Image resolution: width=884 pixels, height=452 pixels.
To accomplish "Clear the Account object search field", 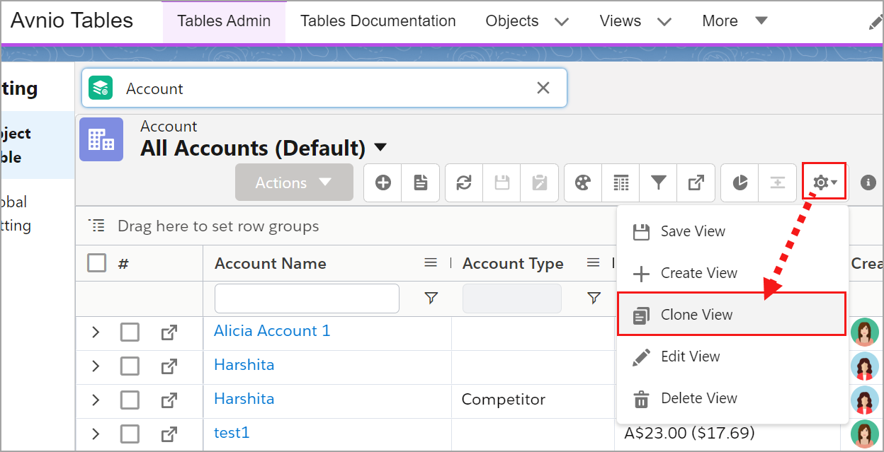I will (543, 88).
